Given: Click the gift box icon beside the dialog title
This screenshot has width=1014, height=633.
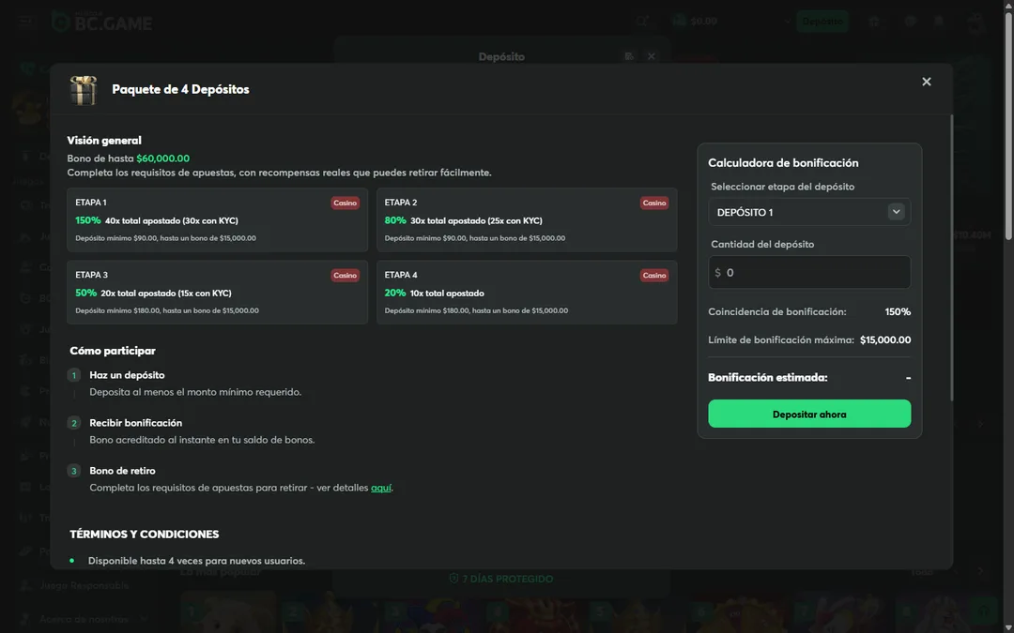Looking at the screenshot, I should pyautogui.click(x=84, y=90).
